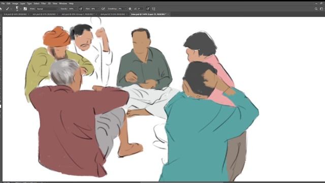Open the brush preset picker thumbnail
Screen dimensions: 325x183
[x=17, y=9]
